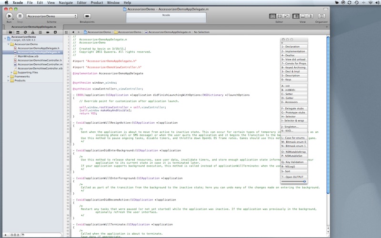381x238 pixels.
Task: Open the Window menu
Action: pos(113,2)
